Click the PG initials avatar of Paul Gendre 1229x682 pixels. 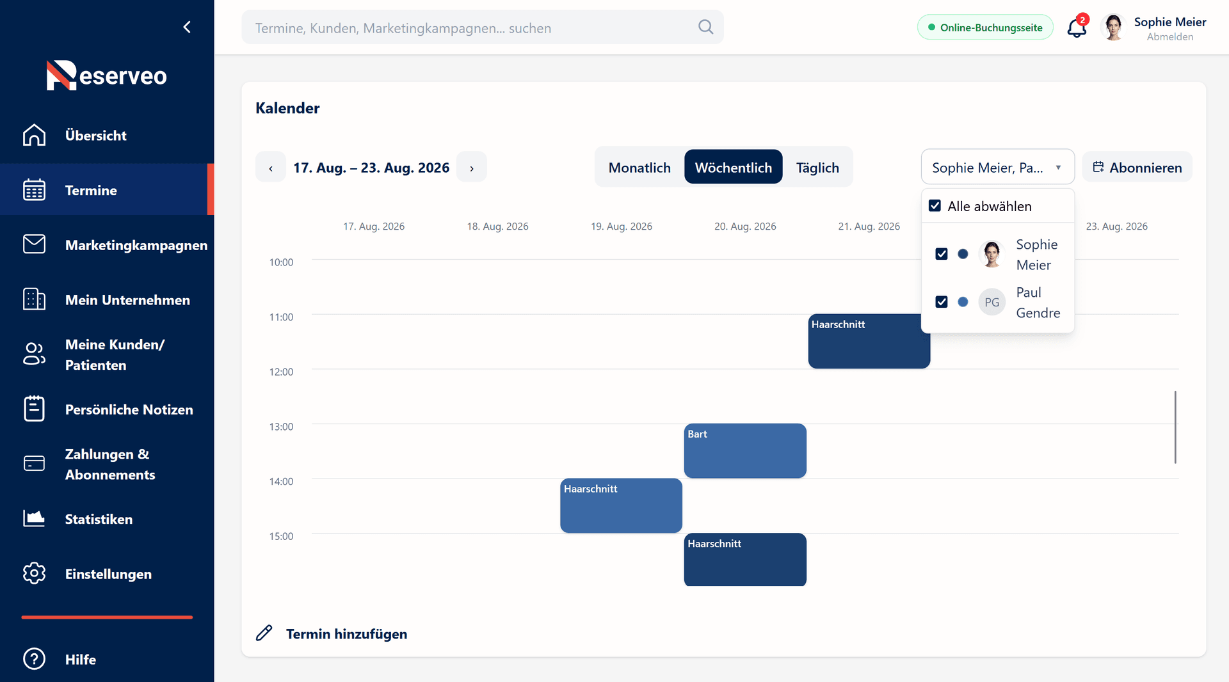point(992,302)
